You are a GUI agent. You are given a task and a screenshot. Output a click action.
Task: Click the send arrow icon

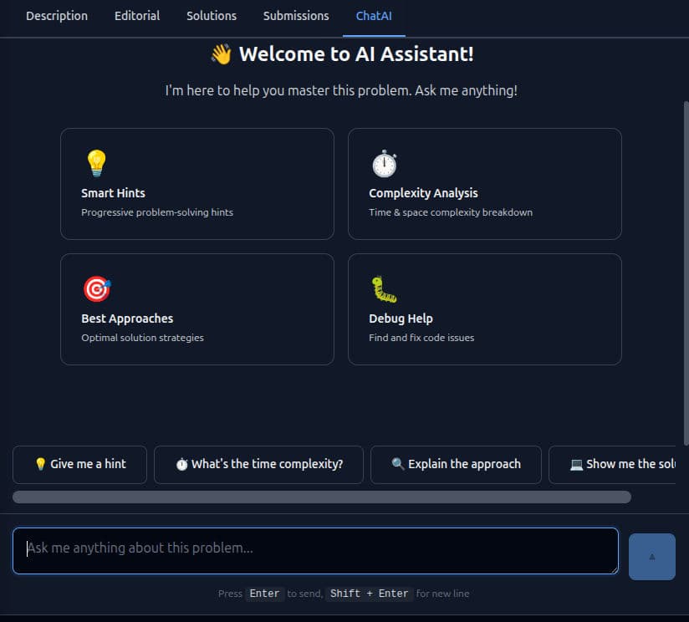tap(651, 556)
